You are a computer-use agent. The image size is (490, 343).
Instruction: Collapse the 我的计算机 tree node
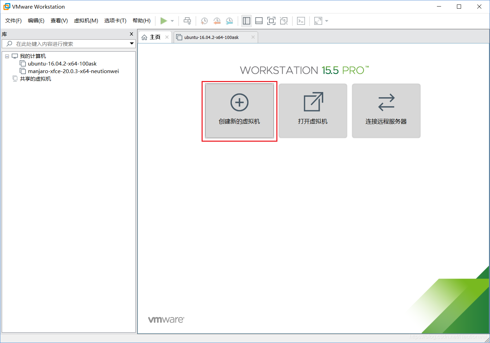tap(7, 56)
